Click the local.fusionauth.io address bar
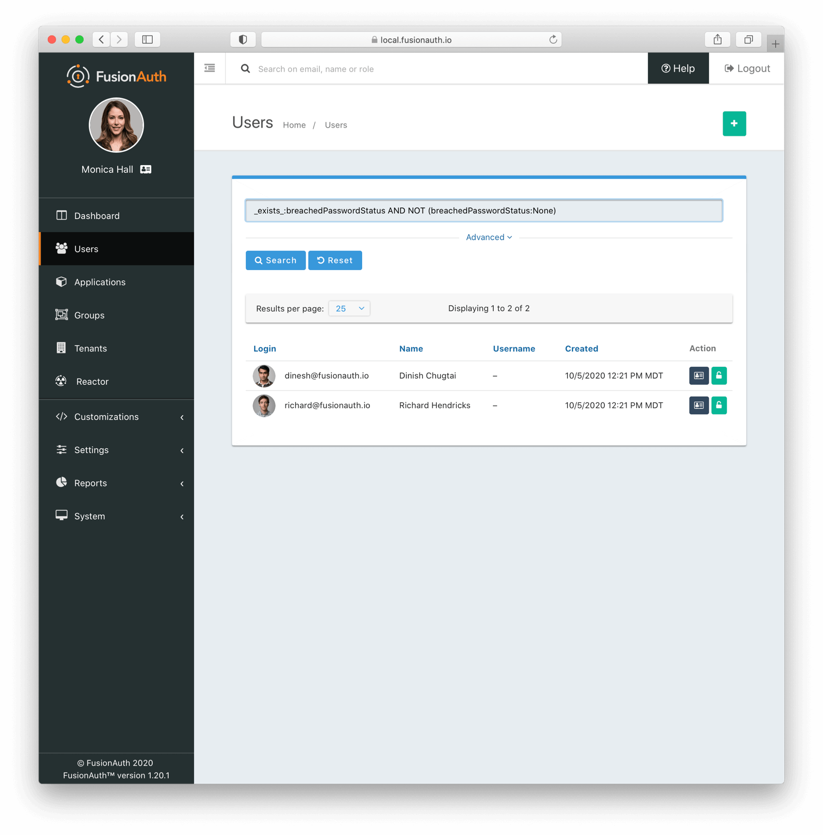Image resolution: width=823 pixels, height=835 pixels. 411,40
